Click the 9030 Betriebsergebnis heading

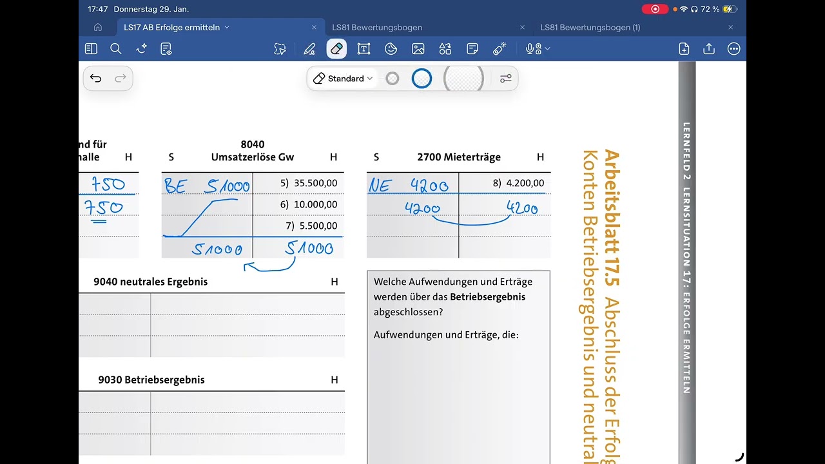tap(151, 380)
